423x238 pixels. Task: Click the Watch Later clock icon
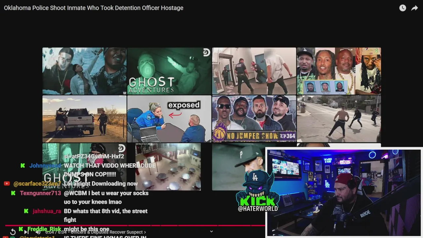[x=403, y=8]
